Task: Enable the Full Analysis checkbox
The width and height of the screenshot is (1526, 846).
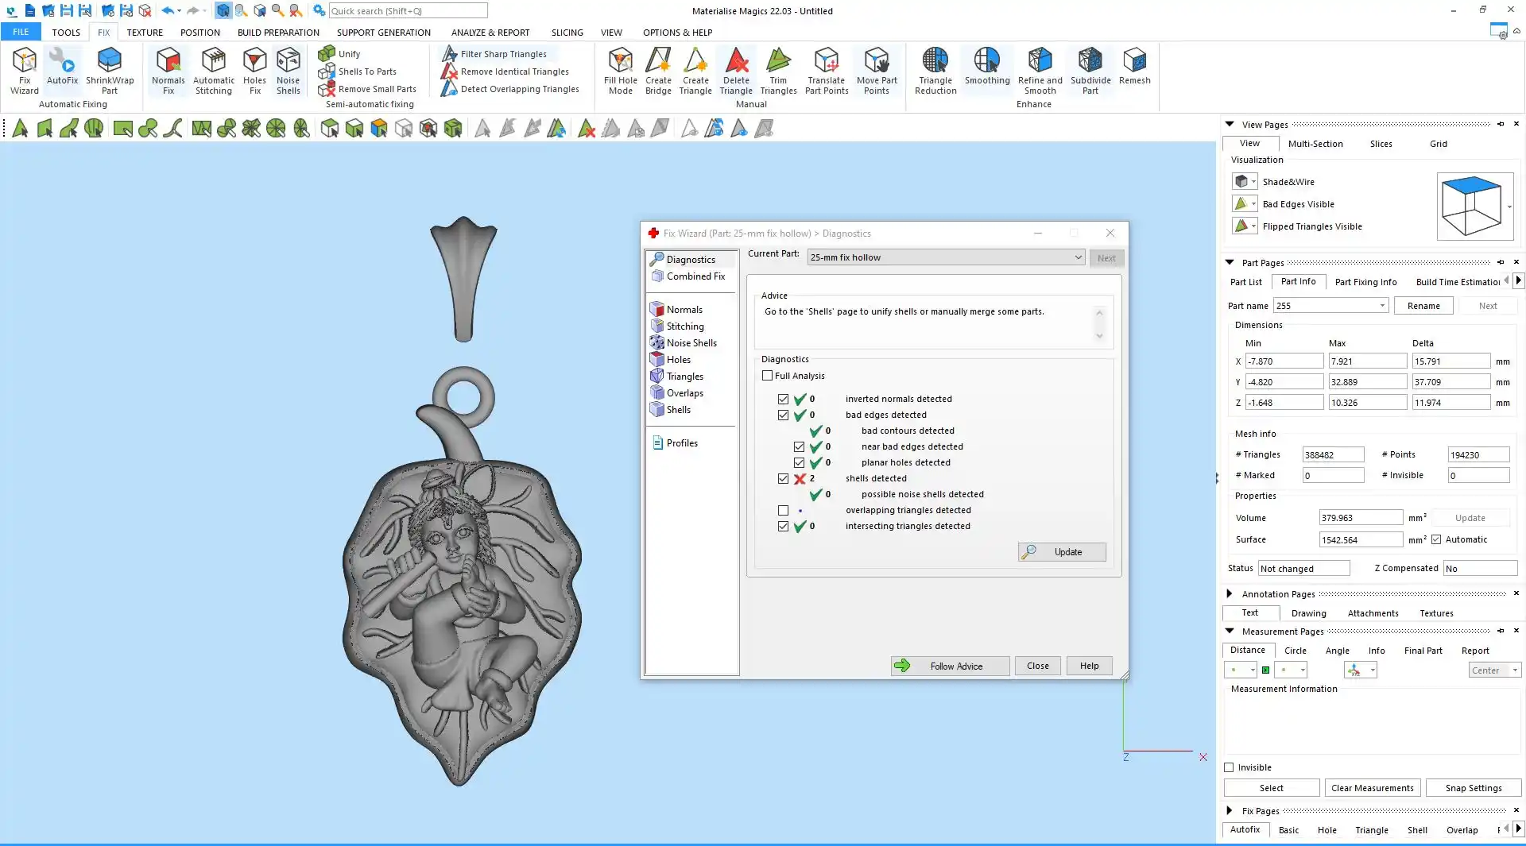Action: [x=768, y=376]
